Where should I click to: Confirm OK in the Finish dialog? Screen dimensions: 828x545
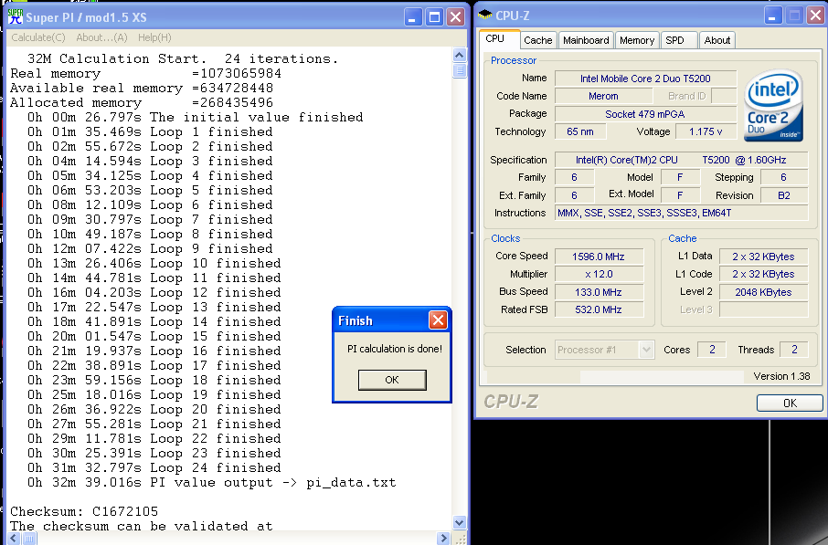click(392, 380)
